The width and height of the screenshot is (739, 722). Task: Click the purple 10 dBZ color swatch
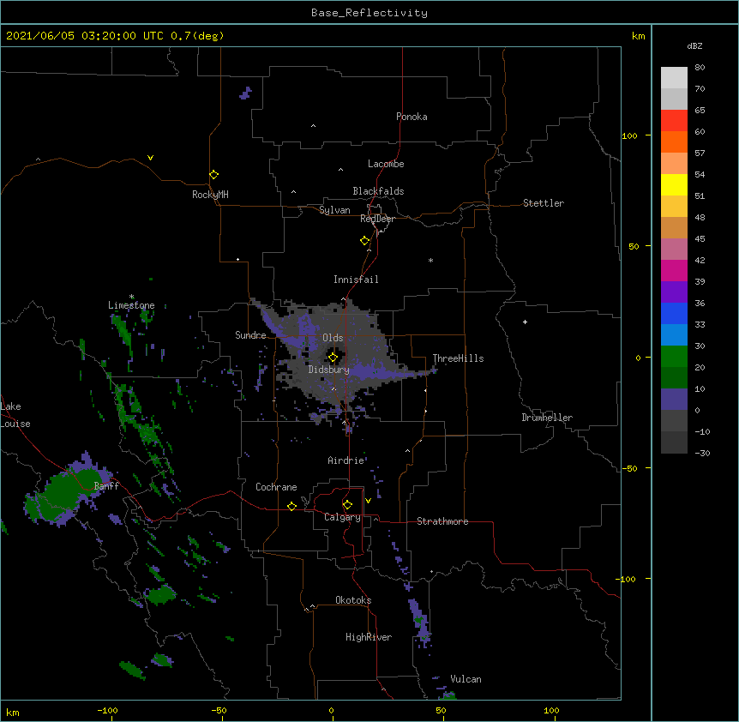[x=674, y=400]
